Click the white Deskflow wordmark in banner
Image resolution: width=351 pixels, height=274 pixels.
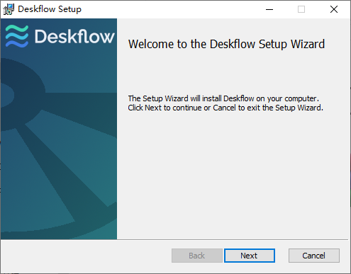[x=74, y=36]
